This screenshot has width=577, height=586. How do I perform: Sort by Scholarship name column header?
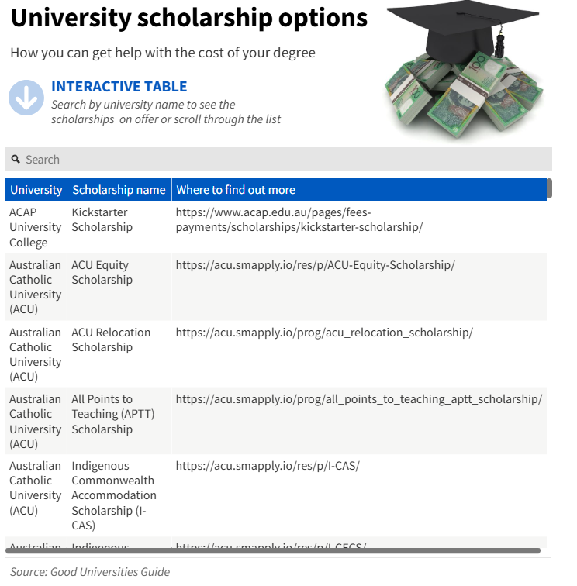119,190
